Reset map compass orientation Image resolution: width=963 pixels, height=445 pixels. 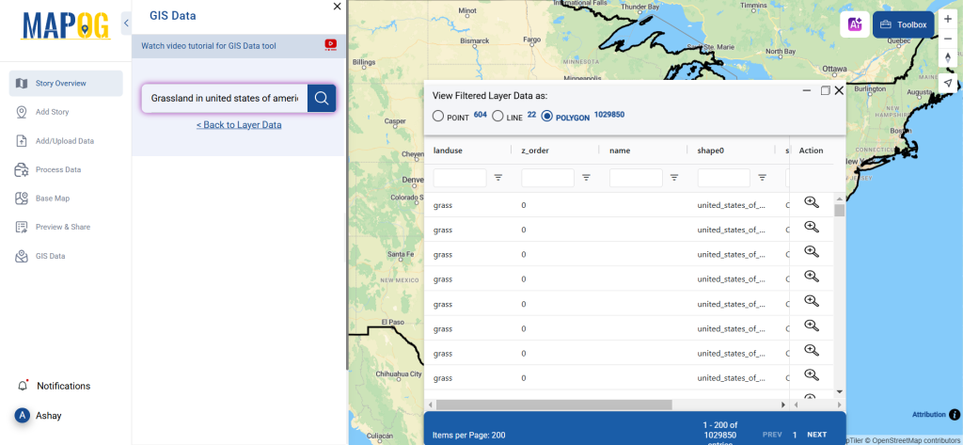click(948, 59)
